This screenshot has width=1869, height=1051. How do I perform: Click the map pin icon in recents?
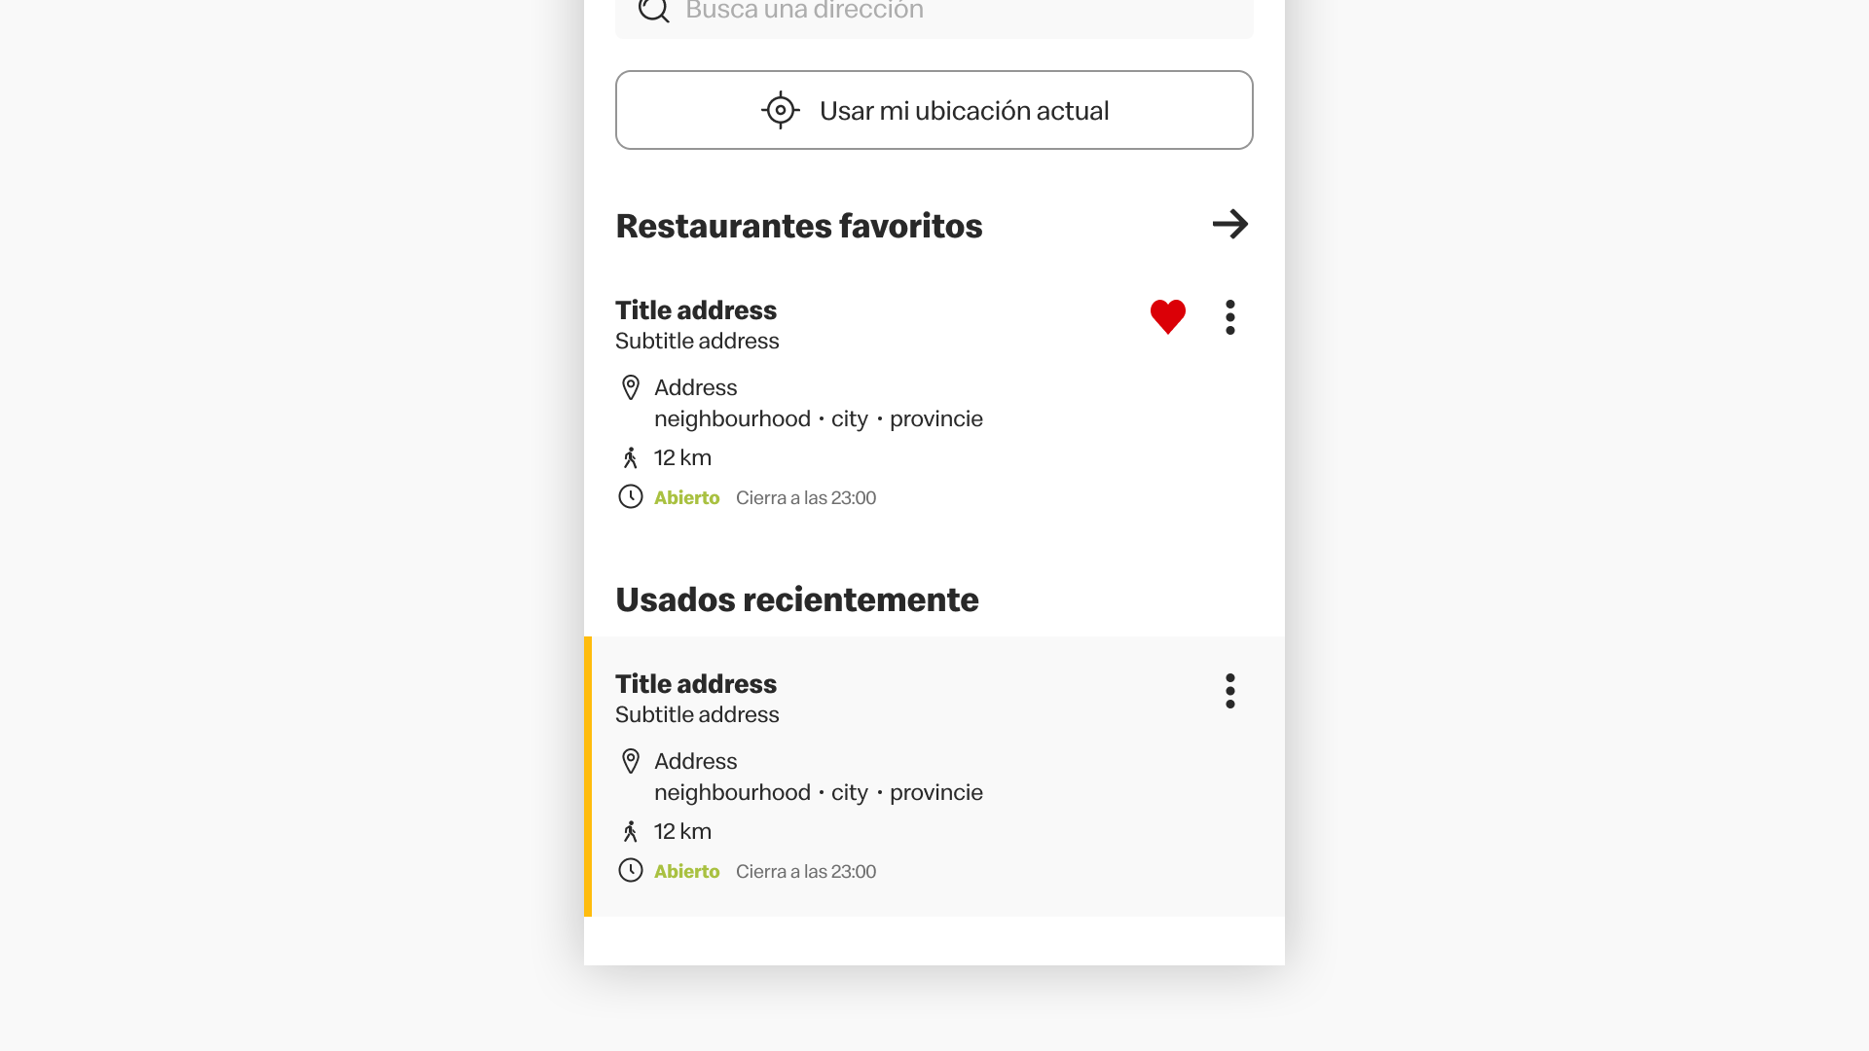pos(631,761)
